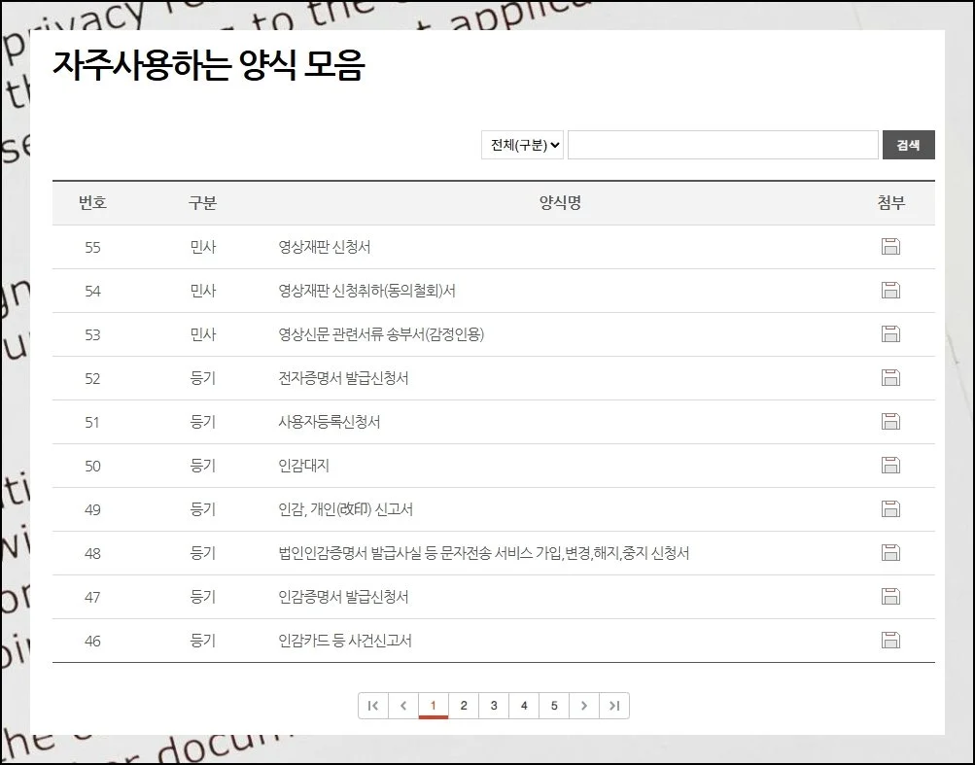This screenshot has height=765, width=975.
Task: Download the 인감대지 form attachment
Action: [890, 466]
